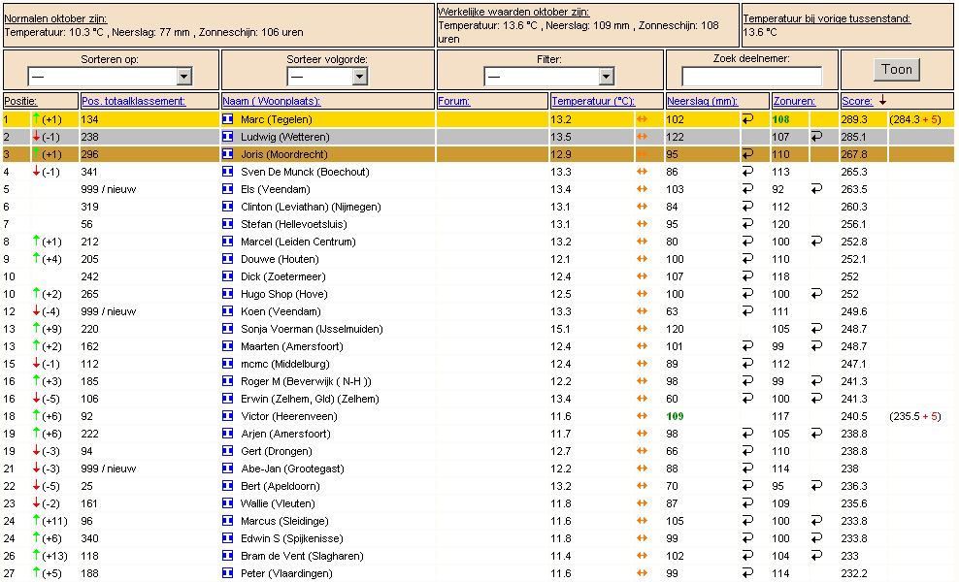This screenshot has width=959, height=582.
Task: Click the orange double arrow in Joris's temperature cell
Action: 642,154
